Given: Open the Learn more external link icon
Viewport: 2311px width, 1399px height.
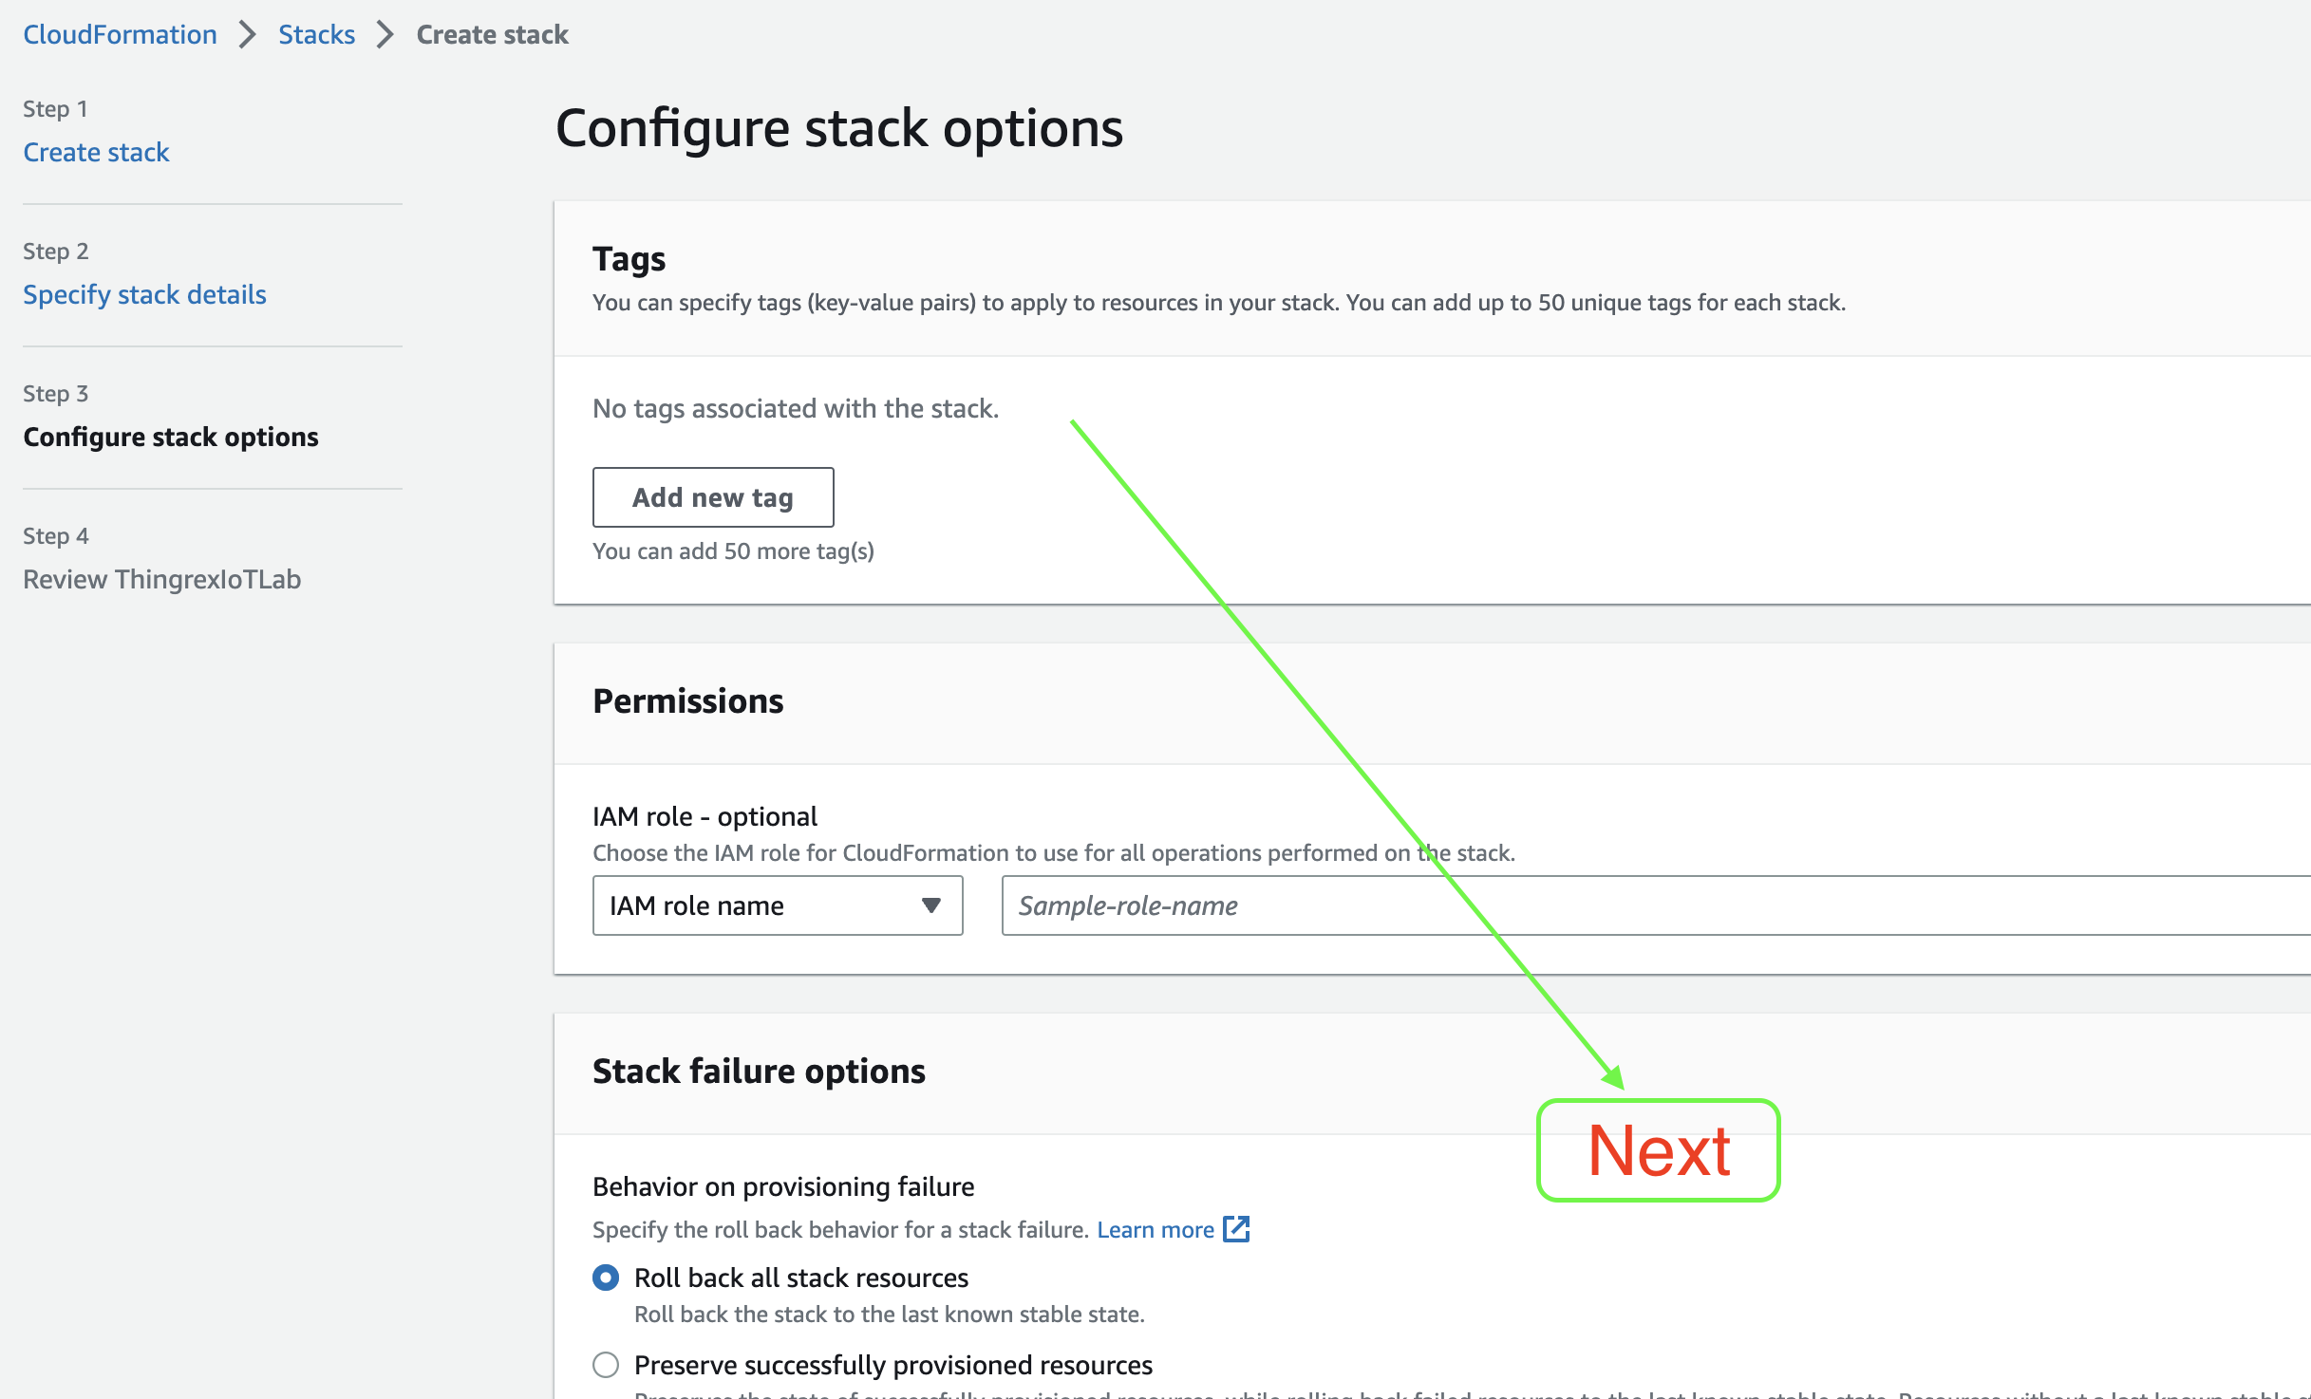Looking at the screenshot, I should click(1236, 1229).
